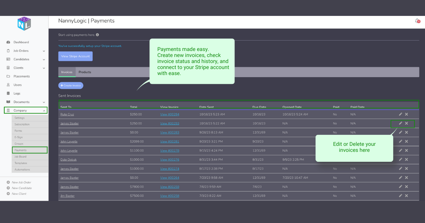Switch to the Products tab
The image size is (425, 223).
coord(85,72)
